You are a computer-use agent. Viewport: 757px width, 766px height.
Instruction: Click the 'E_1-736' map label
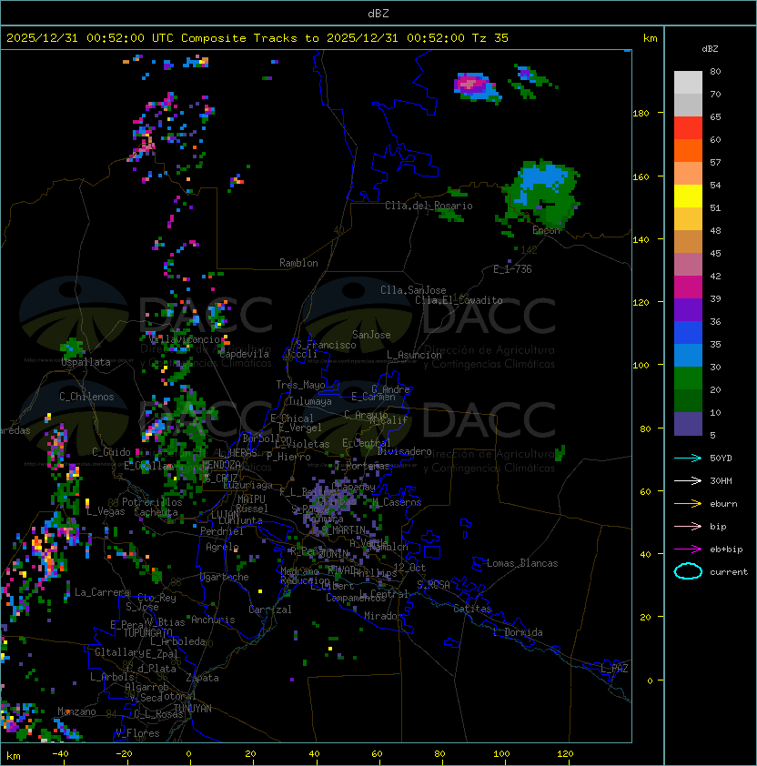point(512,269)
